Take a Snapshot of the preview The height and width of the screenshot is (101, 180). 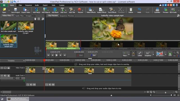[x=148, y=54]
